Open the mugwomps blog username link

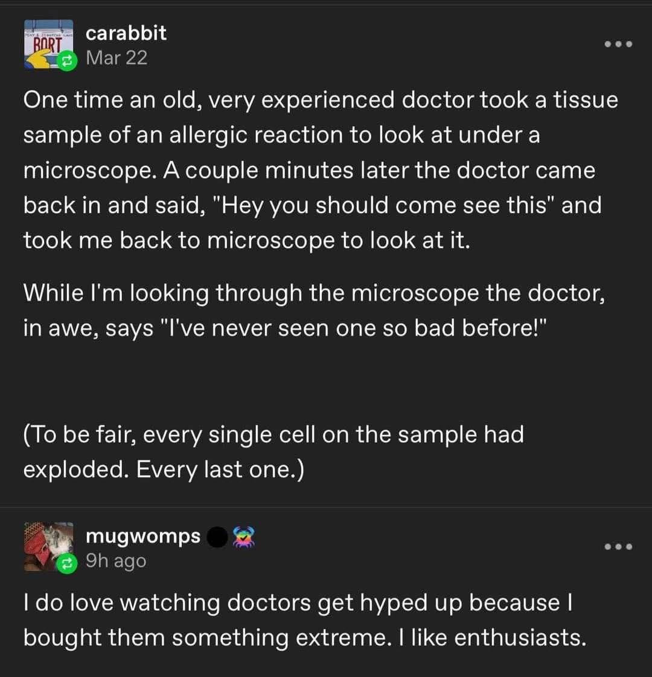point(143,536)
